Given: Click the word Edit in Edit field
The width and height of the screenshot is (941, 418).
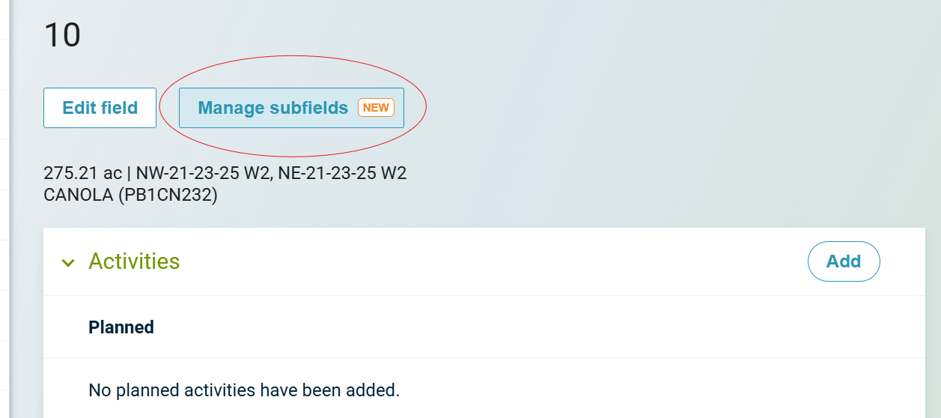Looking at the screenshot, I should [79, 108].
